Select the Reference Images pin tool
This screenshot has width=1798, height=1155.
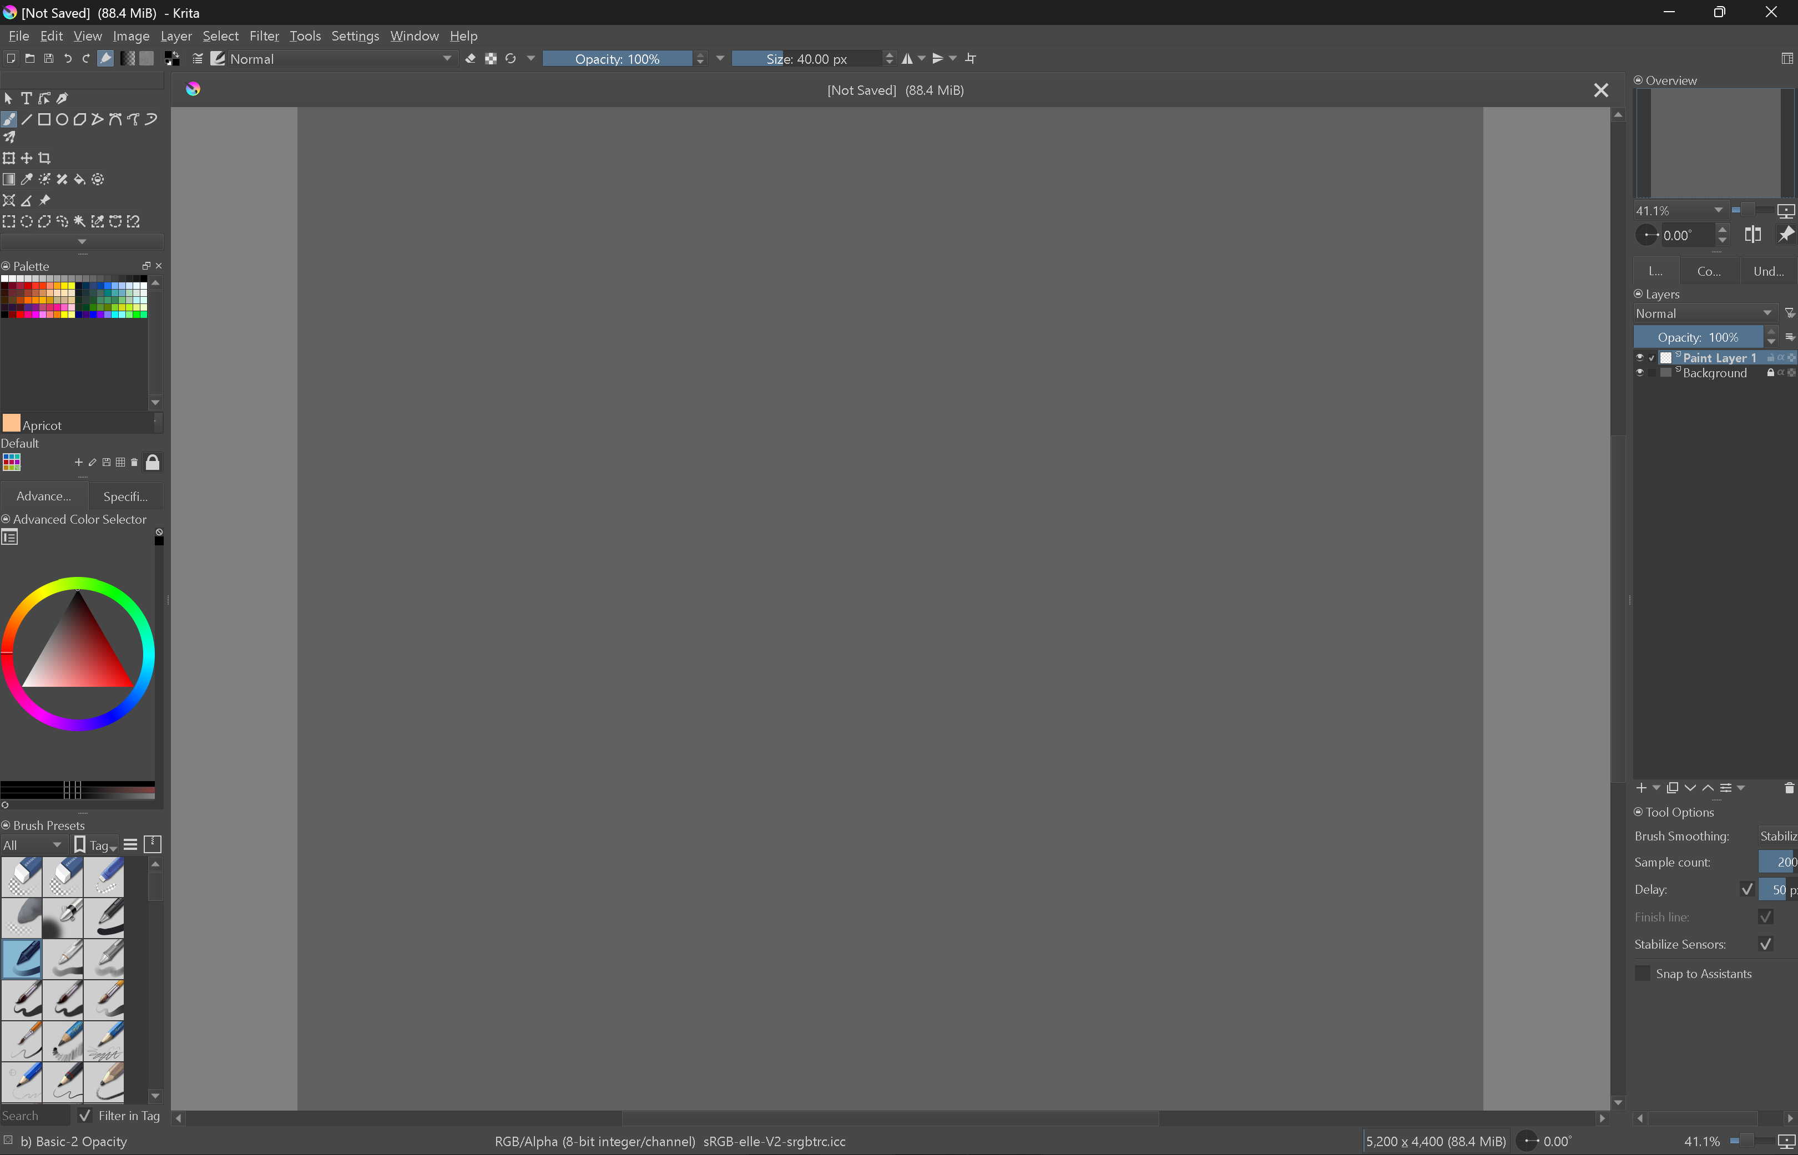pos(44,200)
